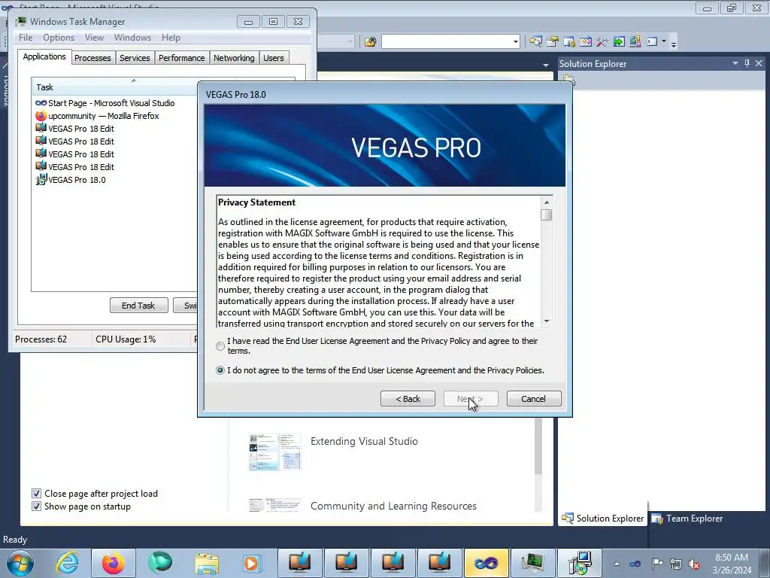Open the document tab list dropdown arrow
770x578 pixels.
(546, 65)
